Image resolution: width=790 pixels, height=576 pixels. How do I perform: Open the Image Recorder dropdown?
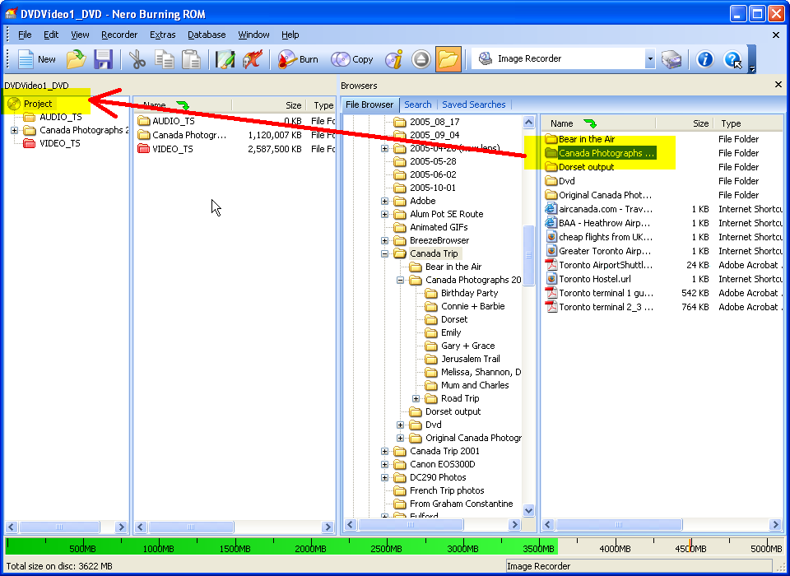[649, 59]
